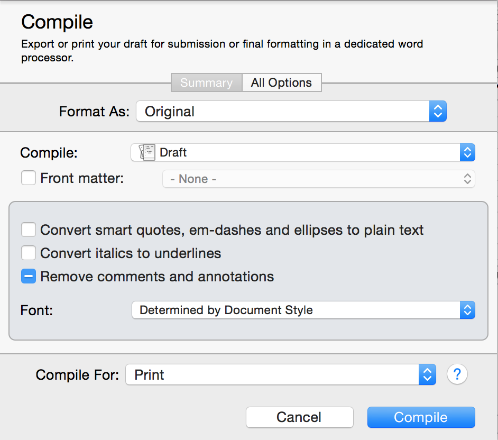This screenshot has width=498, height=440.
Task: Enable Convert smart quotes to plain text
Action: (29, 230)
